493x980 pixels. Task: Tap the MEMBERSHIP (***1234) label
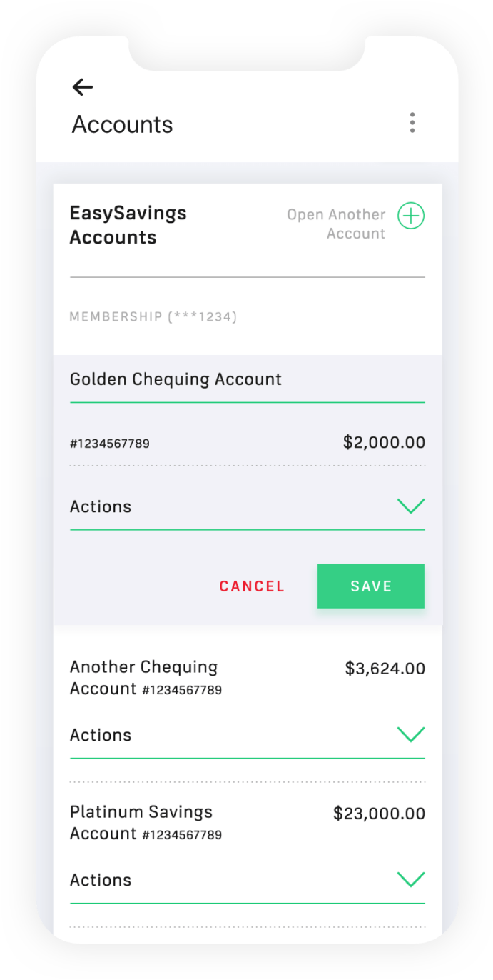point(153,316)
